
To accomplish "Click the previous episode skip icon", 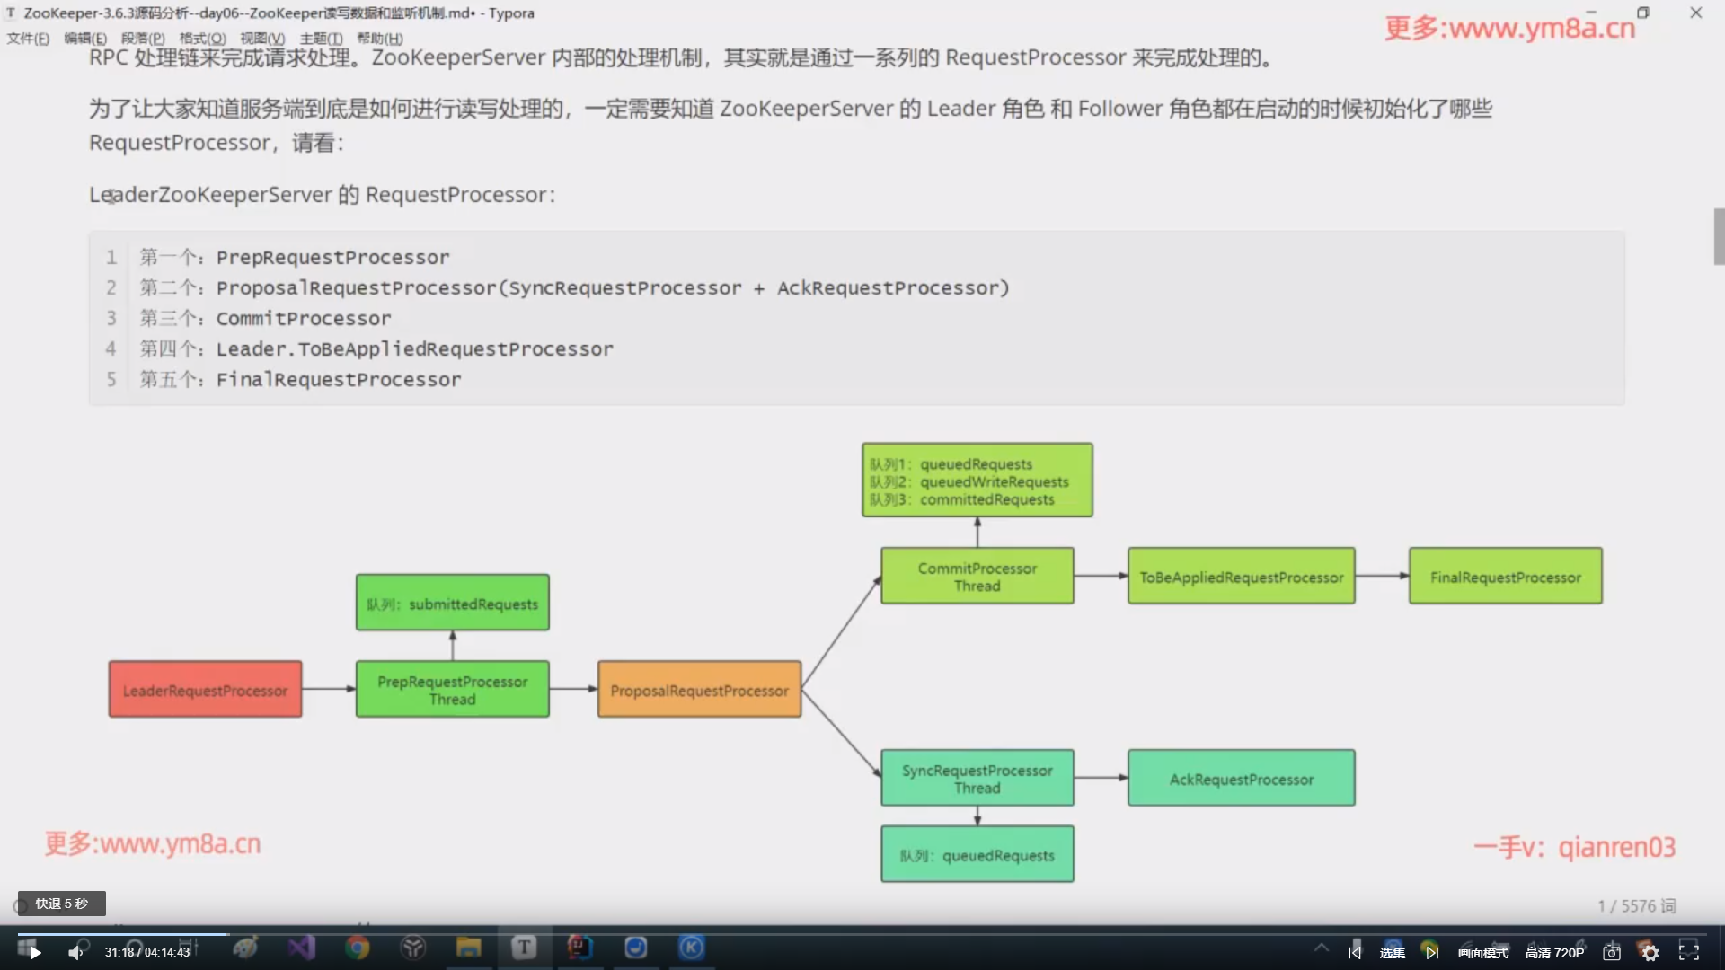I will point(1355,952).
